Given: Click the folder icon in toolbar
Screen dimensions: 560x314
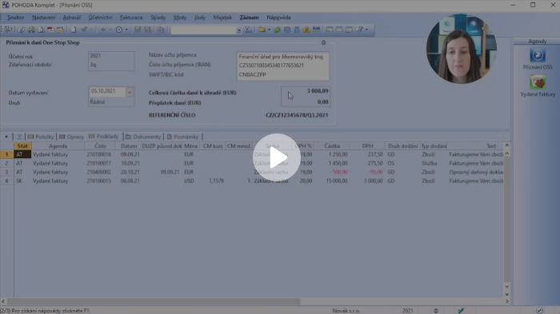Looking at the screenshot, I should 262,30.
